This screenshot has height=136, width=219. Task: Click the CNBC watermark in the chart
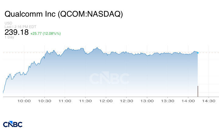pyautogui.click(x=109, y=78)
